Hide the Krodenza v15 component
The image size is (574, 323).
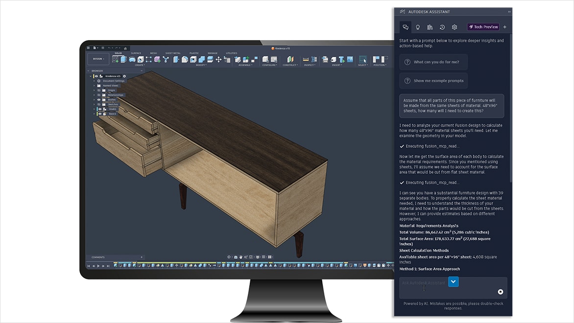point(96,76)
